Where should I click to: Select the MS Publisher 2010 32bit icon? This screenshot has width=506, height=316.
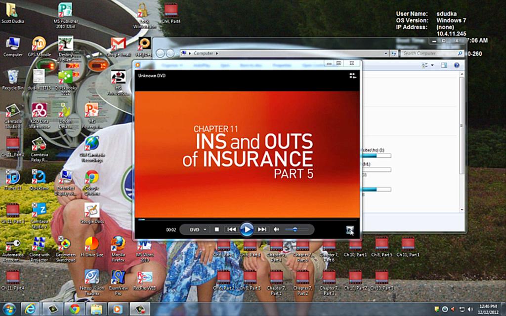66,15
